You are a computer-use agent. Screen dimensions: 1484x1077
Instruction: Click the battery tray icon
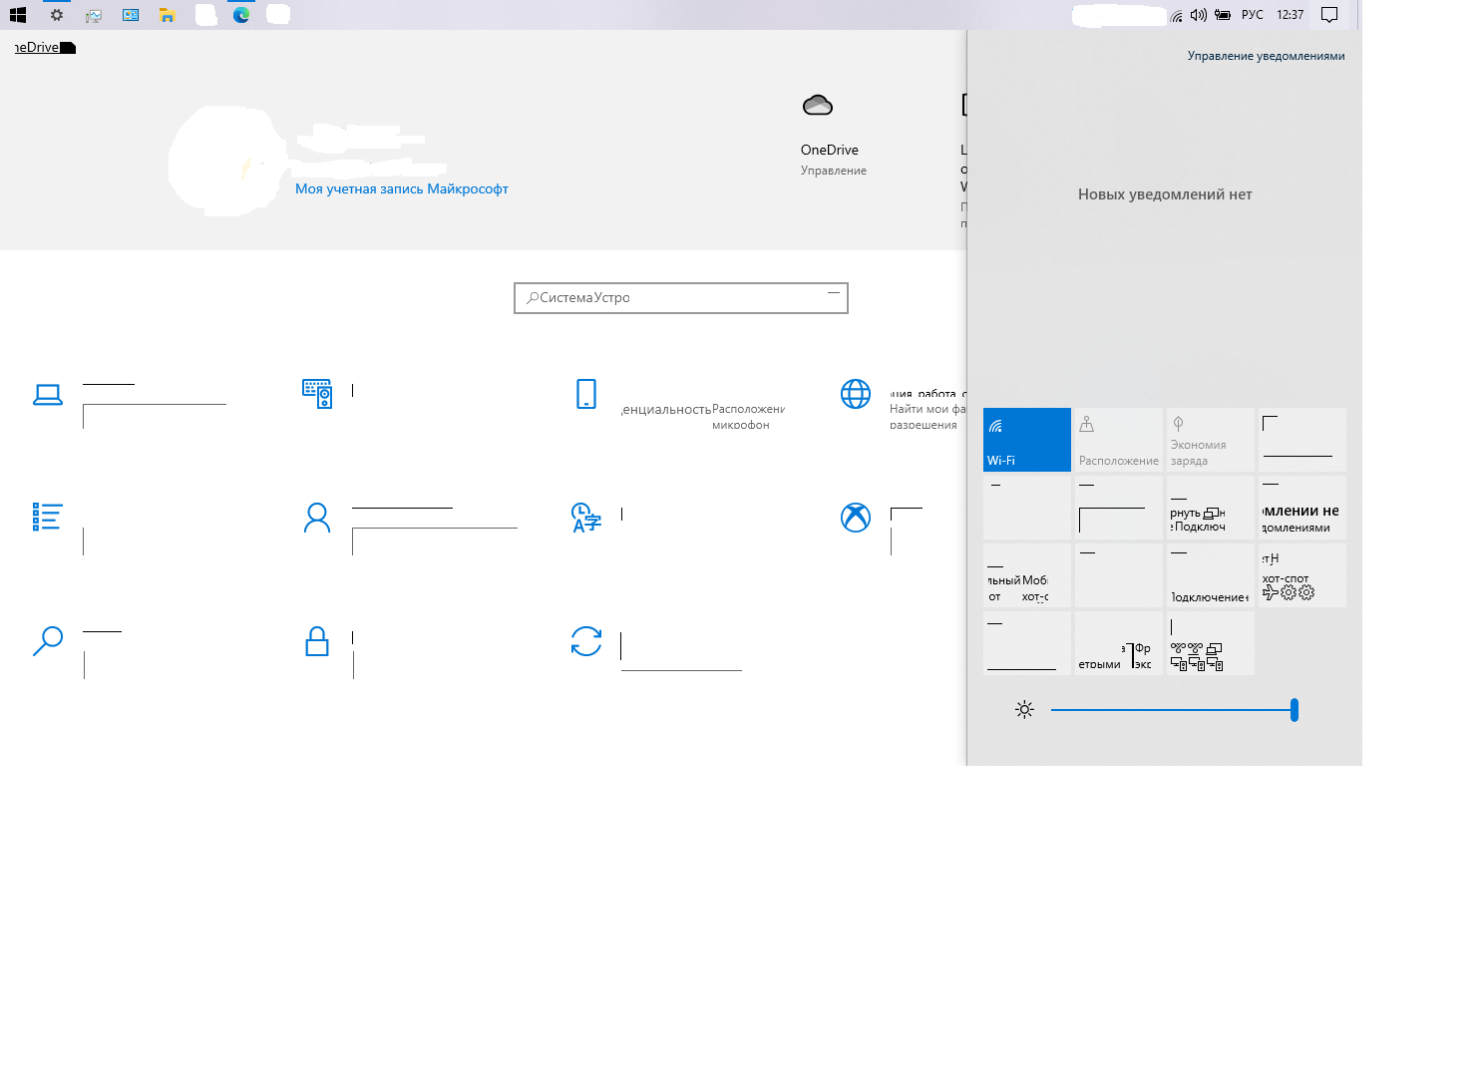[1223, 15]
